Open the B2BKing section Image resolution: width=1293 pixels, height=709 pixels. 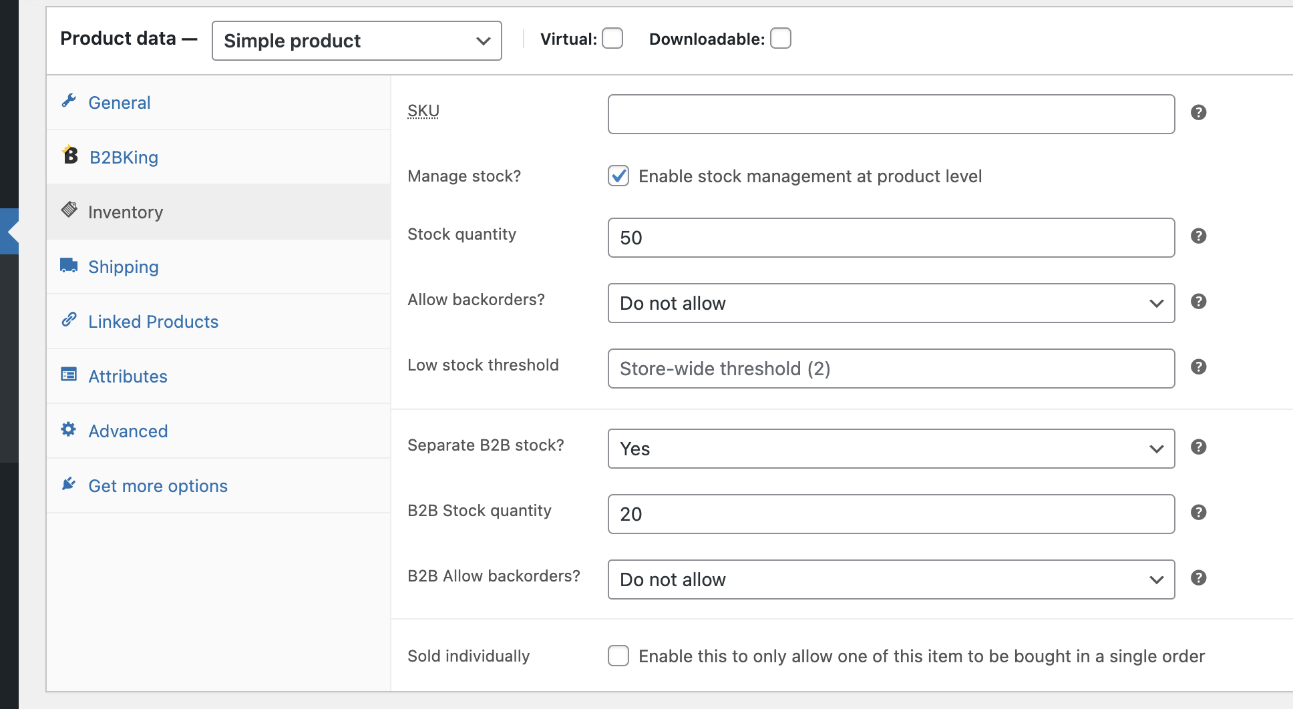124,157
